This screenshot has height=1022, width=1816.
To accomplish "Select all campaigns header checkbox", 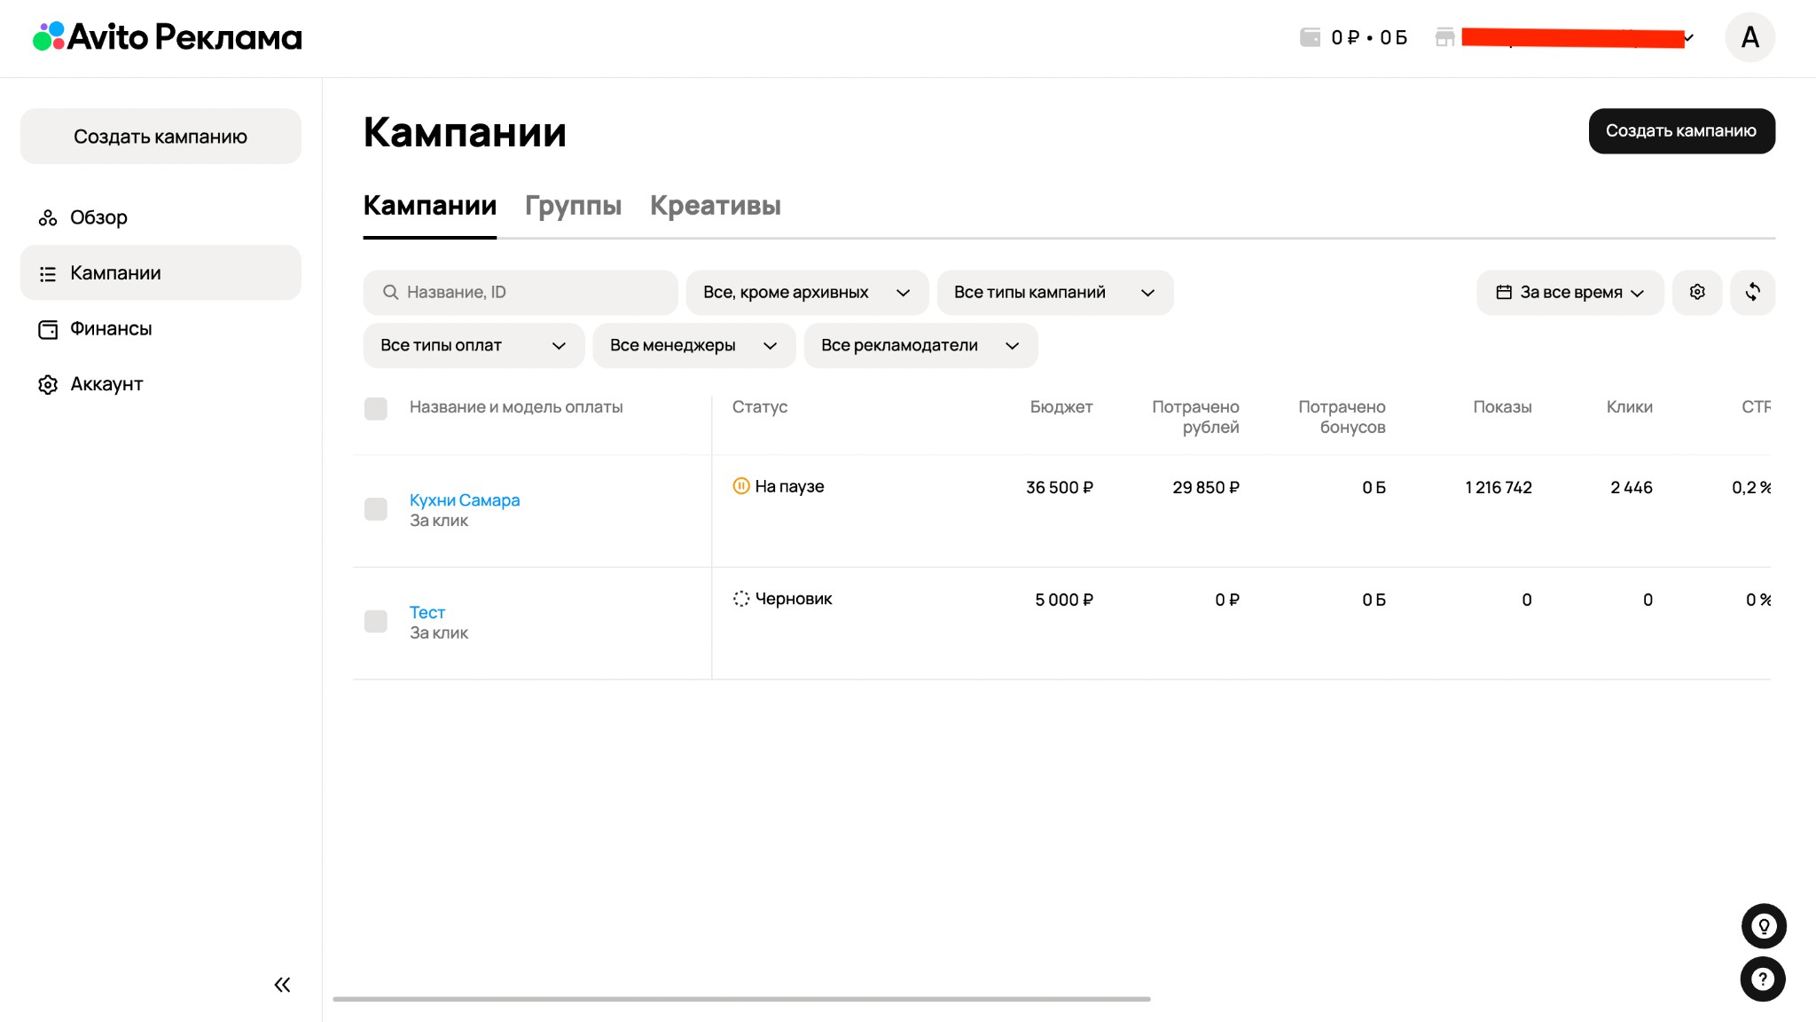I will click(x=376, y=408).
